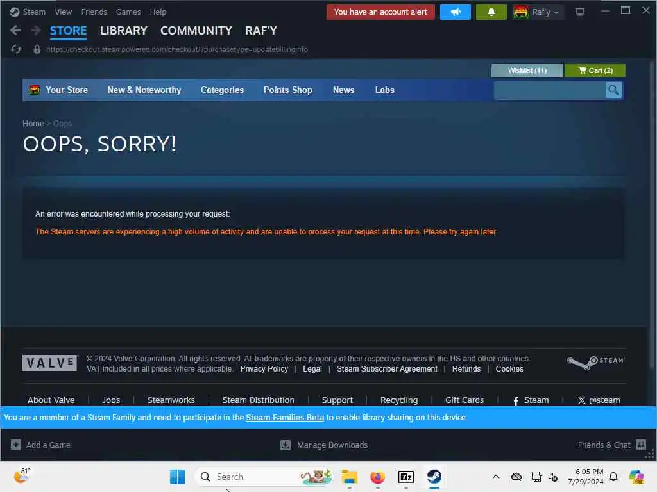The image size is (657, 492).
Task: Switch to the STORE tab
Action: [x=68, y=31]
